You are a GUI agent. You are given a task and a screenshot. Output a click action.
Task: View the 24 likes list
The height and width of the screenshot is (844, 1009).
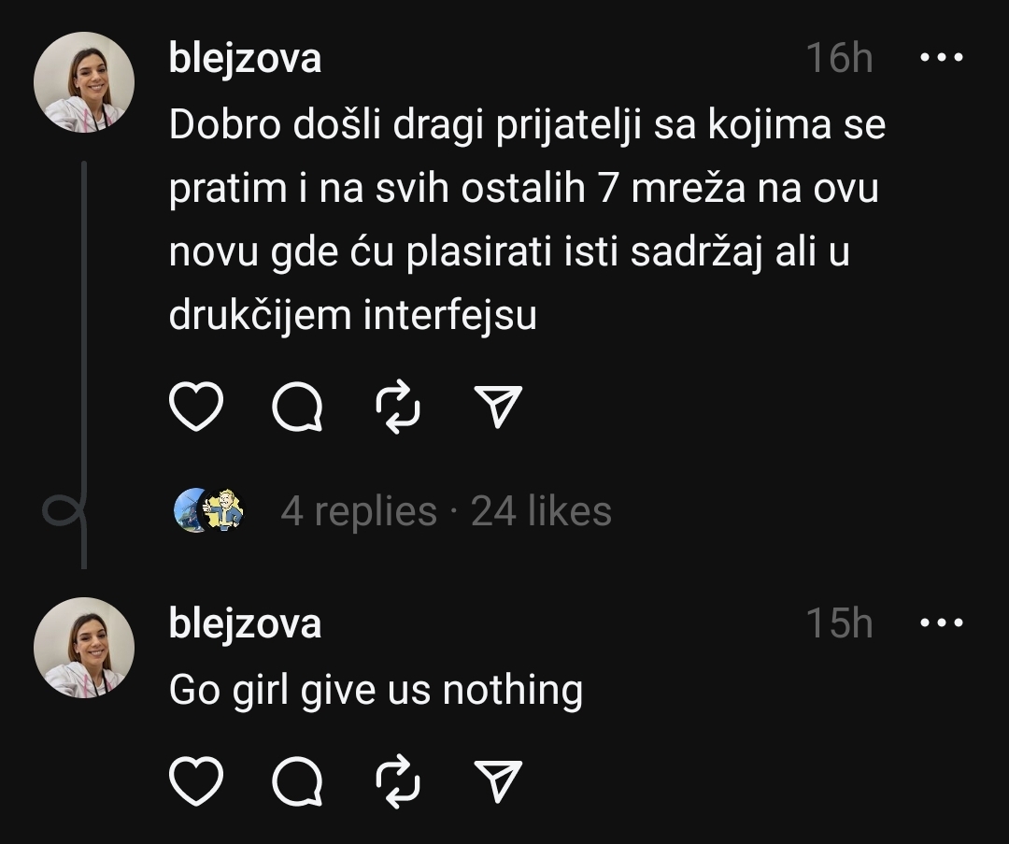coord(541,511)
